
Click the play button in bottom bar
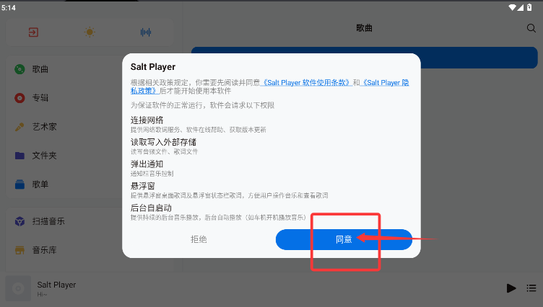[511, 288]
